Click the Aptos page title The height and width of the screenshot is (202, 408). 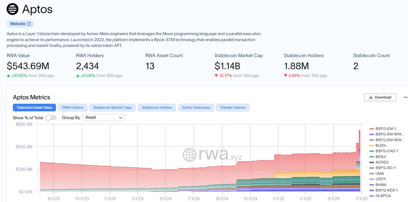(37, 9)
